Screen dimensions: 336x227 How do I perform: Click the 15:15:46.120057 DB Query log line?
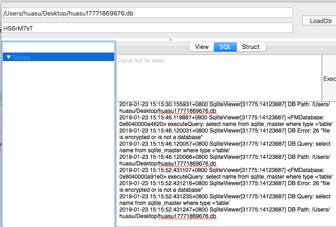(x=225, y=147)
